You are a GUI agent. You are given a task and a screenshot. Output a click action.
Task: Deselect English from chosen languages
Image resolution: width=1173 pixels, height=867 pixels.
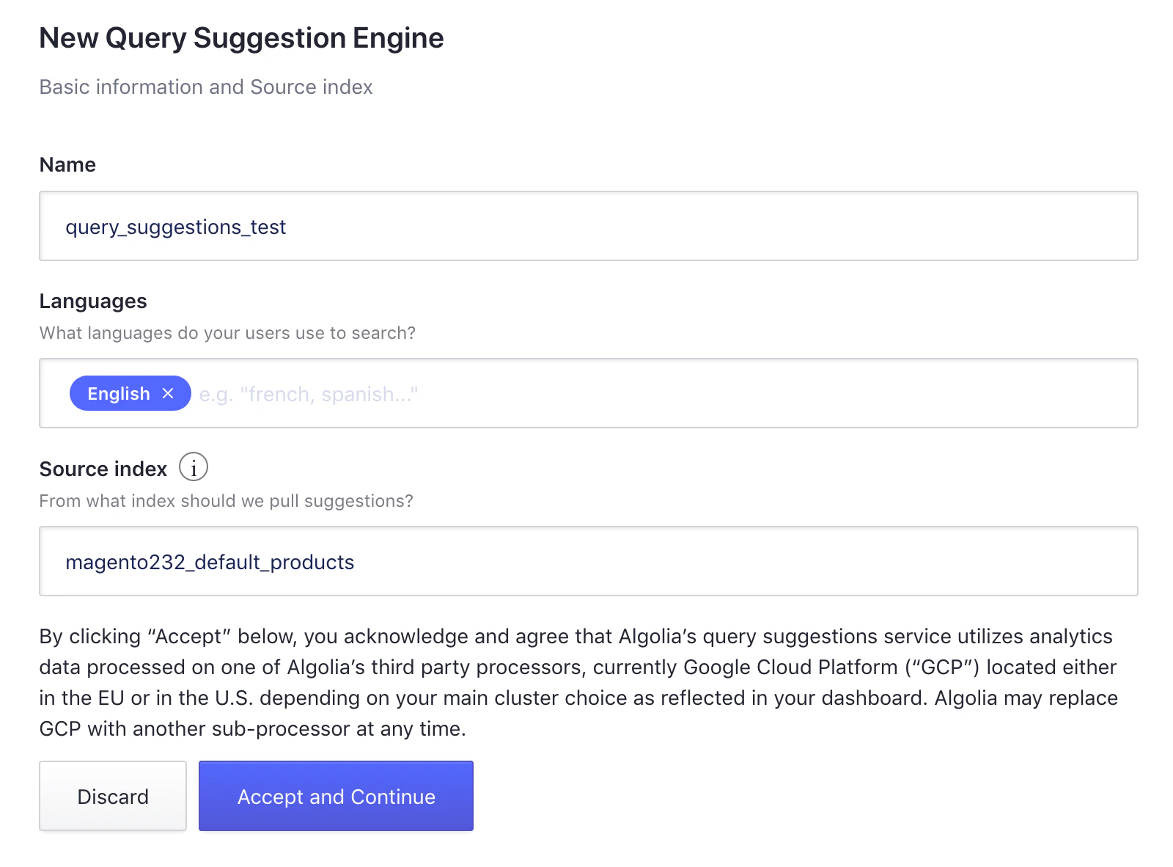click(167, 393)
